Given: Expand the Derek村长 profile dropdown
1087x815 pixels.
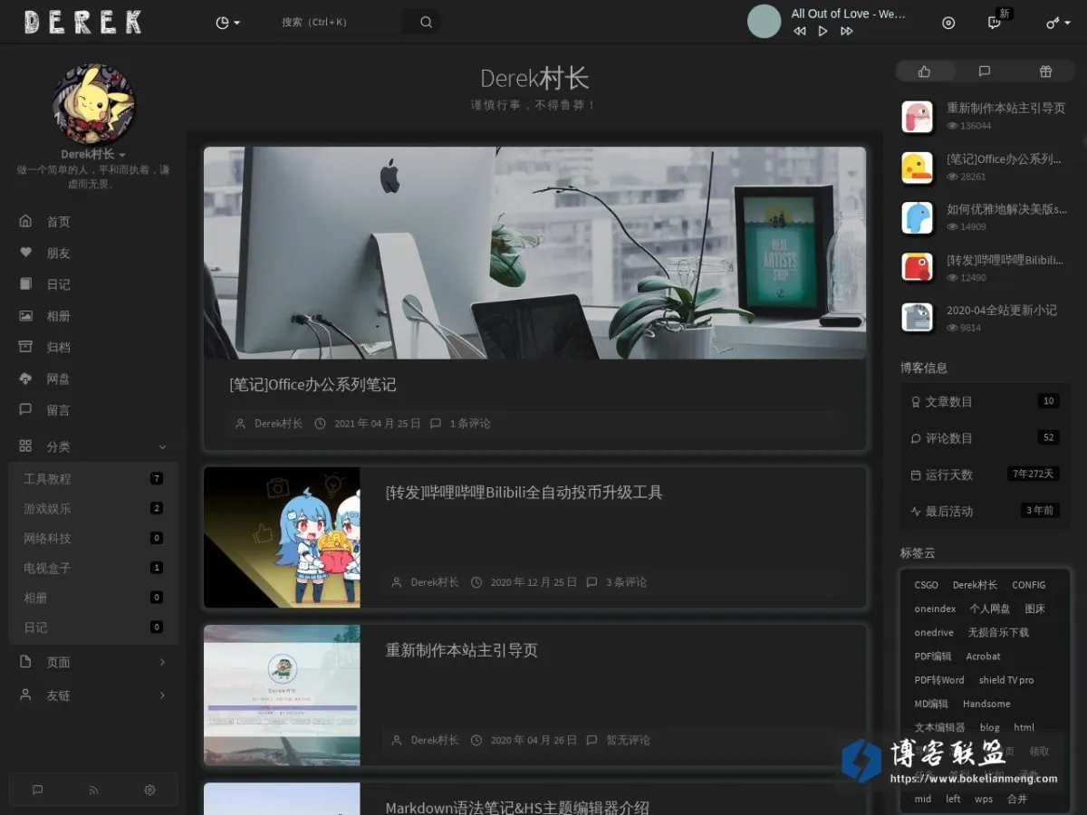Looking at the screenshot, I should point(93,155).
